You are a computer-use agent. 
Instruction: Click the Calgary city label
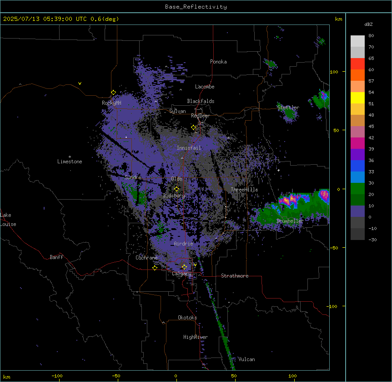tap(182, 274)
